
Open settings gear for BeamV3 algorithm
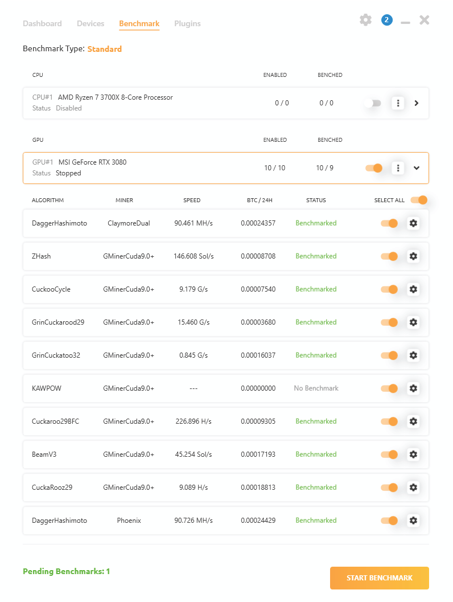pyautogui.click(x=413, y=454)
